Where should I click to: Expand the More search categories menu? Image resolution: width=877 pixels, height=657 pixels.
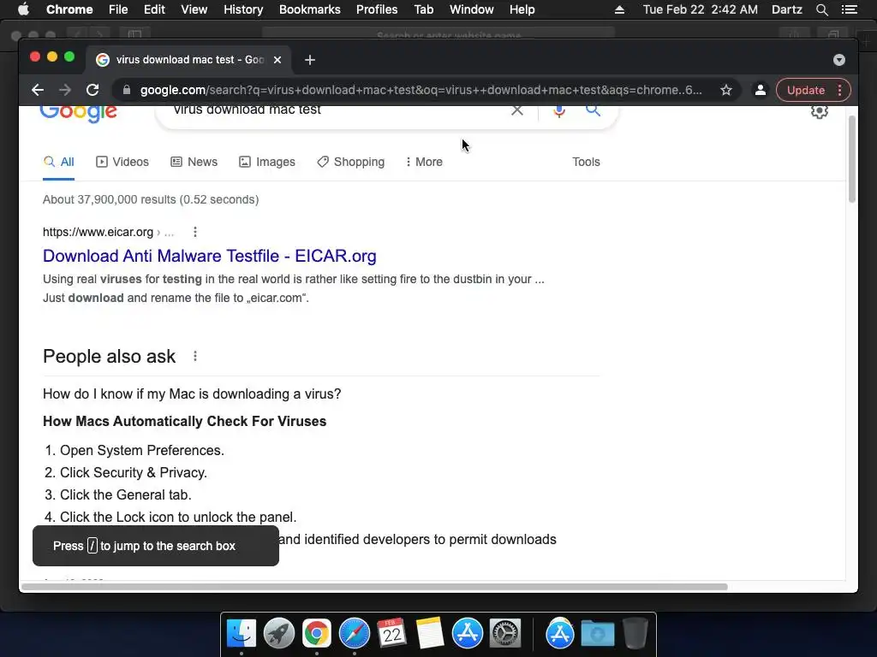click(x=424, y=162)
